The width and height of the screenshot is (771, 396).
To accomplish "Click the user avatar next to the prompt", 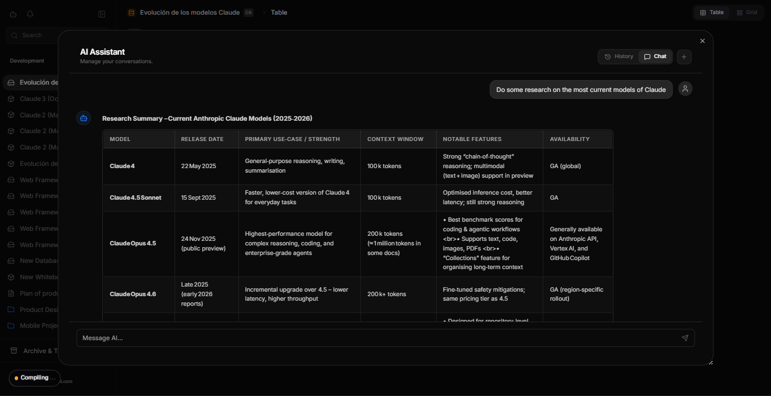I will [x=685, y=89].
